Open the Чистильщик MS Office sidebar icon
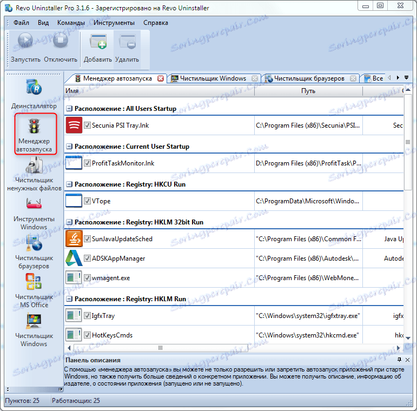This screenshot has width=417, height=411. 34,282
